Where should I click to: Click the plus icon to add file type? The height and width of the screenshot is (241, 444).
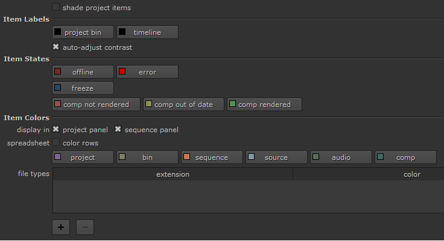pyautogui.click(x=62, y=227)
